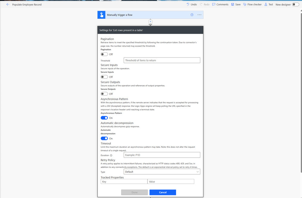The image size is (302, 198).
Task: Open trigger card ellipsis menu
Action: point(199,15)
